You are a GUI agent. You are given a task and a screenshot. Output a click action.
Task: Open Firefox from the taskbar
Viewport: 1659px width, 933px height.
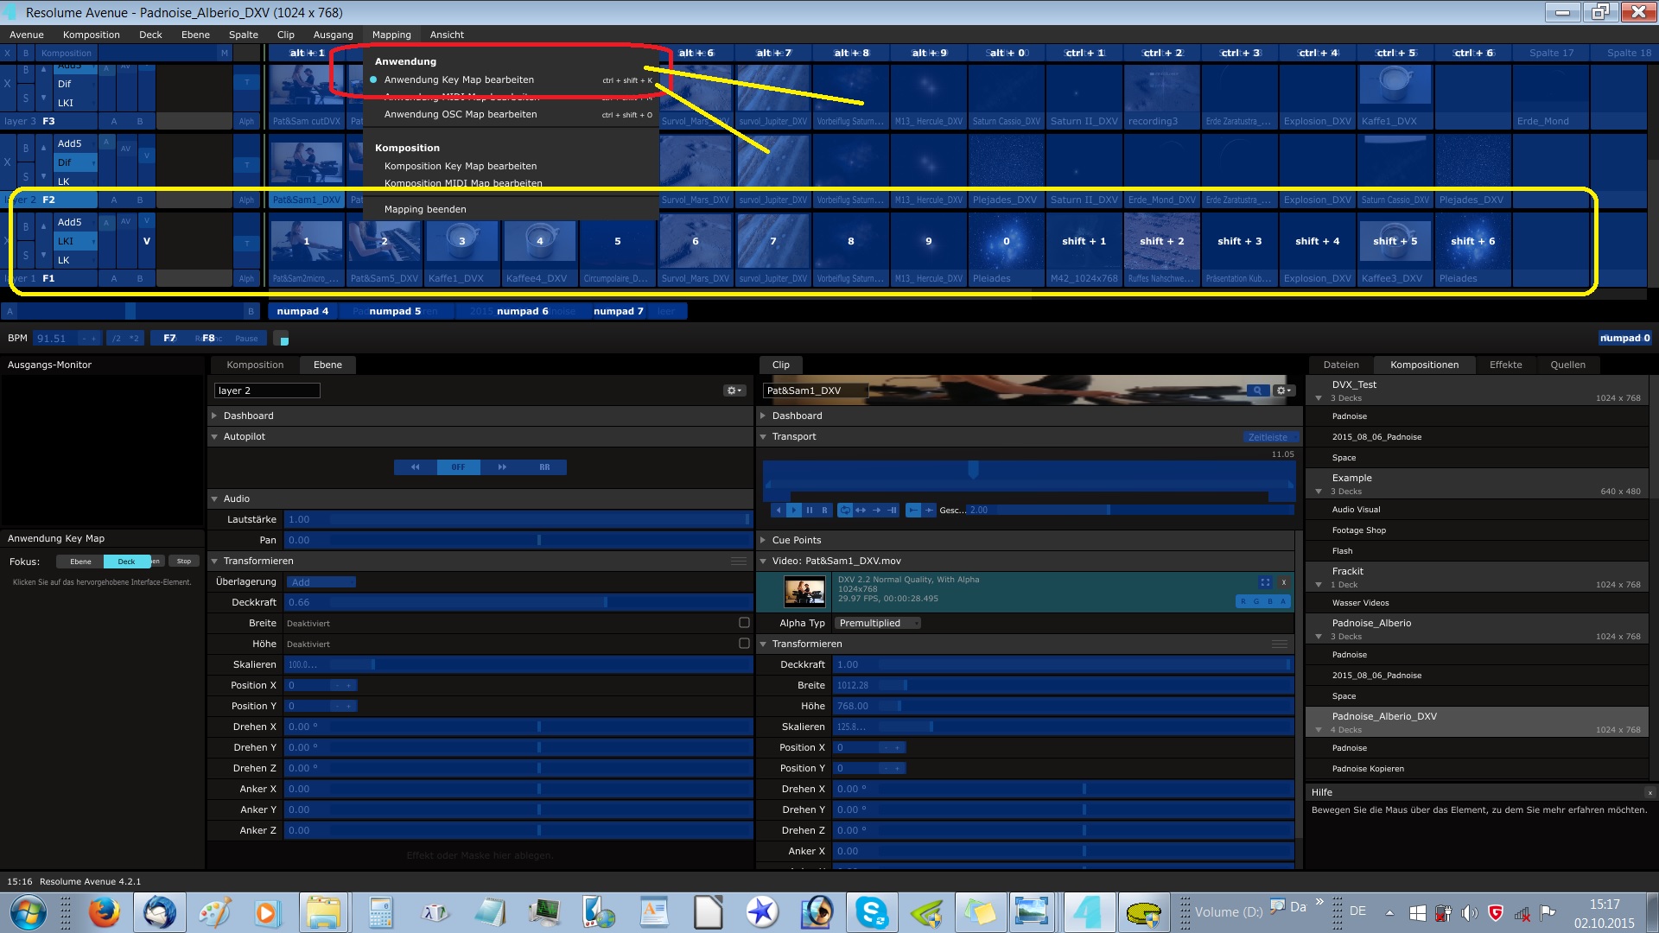click(105, 912)
